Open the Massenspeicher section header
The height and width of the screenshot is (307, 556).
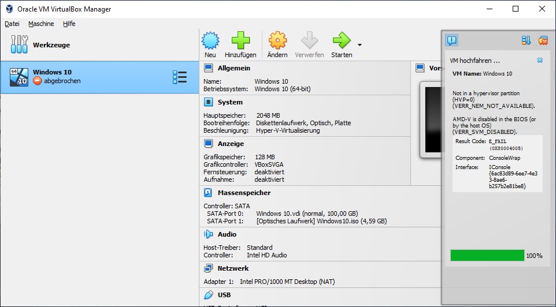[x=244, y=193]
